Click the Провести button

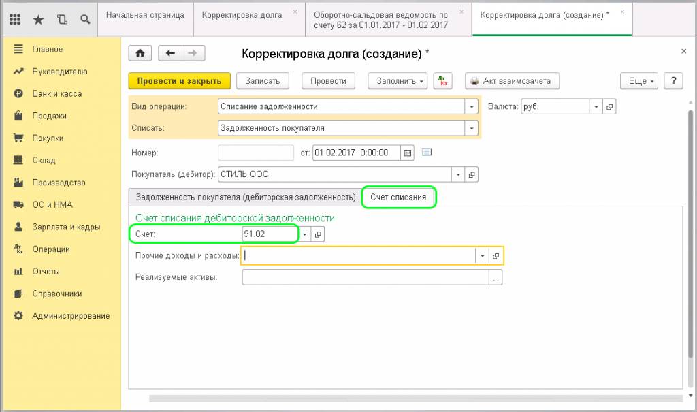328,81
